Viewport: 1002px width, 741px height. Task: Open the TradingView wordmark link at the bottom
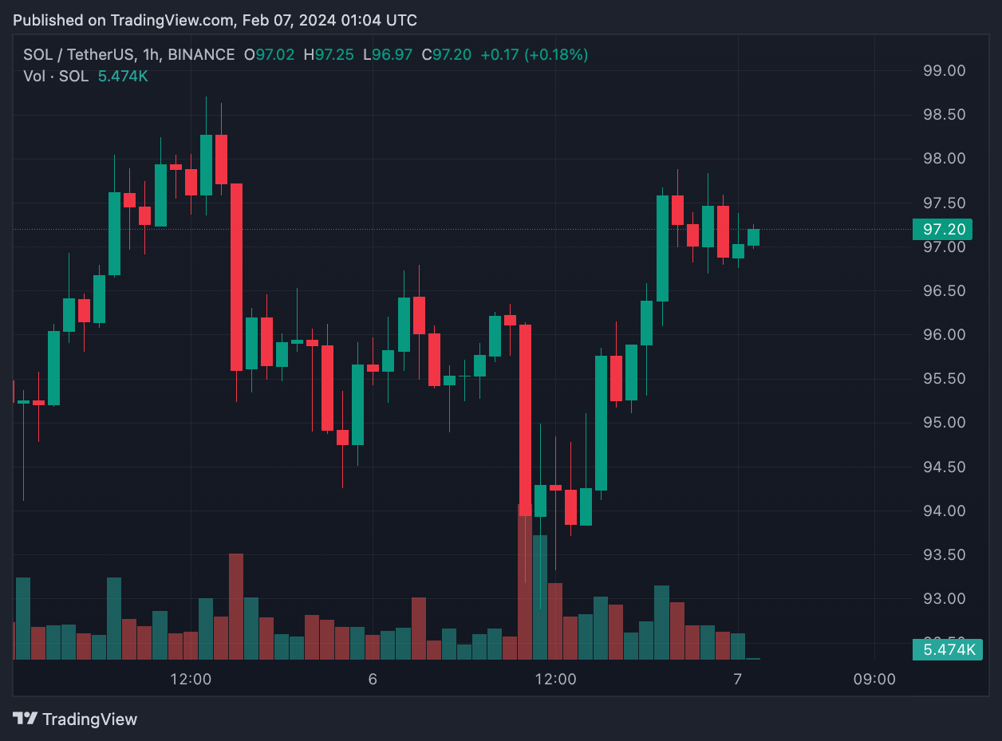point(89,719)
